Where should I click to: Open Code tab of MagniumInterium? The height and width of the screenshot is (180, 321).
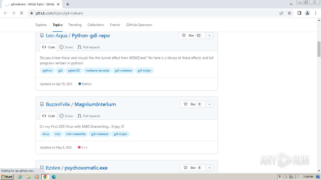(x=48, y=116)
